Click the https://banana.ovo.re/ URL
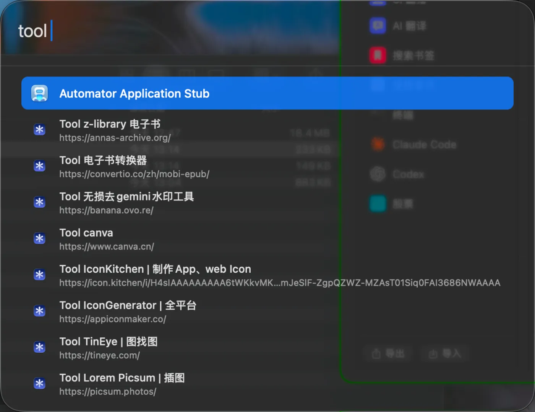This screenshot has height=412, width=535. pos(106,210)
